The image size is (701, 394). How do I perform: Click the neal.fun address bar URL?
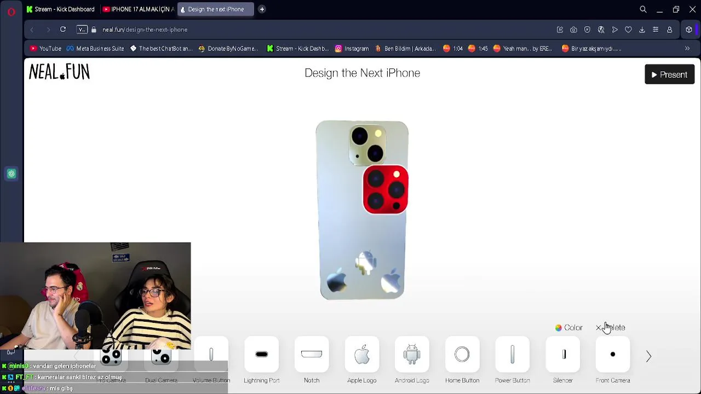(x=145, y=30)
